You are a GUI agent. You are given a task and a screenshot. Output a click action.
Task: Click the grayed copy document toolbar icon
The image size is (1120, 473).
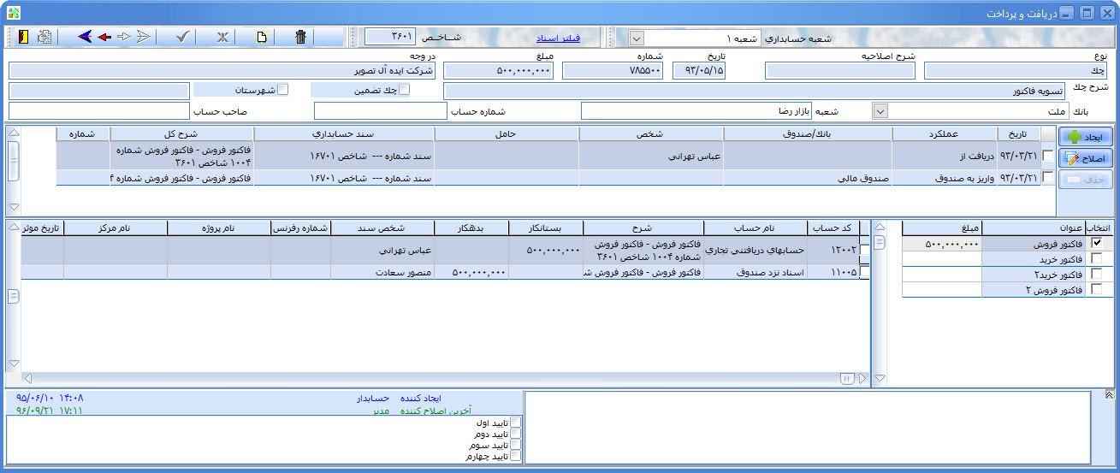pyautogui.click(x=44, y=38)
